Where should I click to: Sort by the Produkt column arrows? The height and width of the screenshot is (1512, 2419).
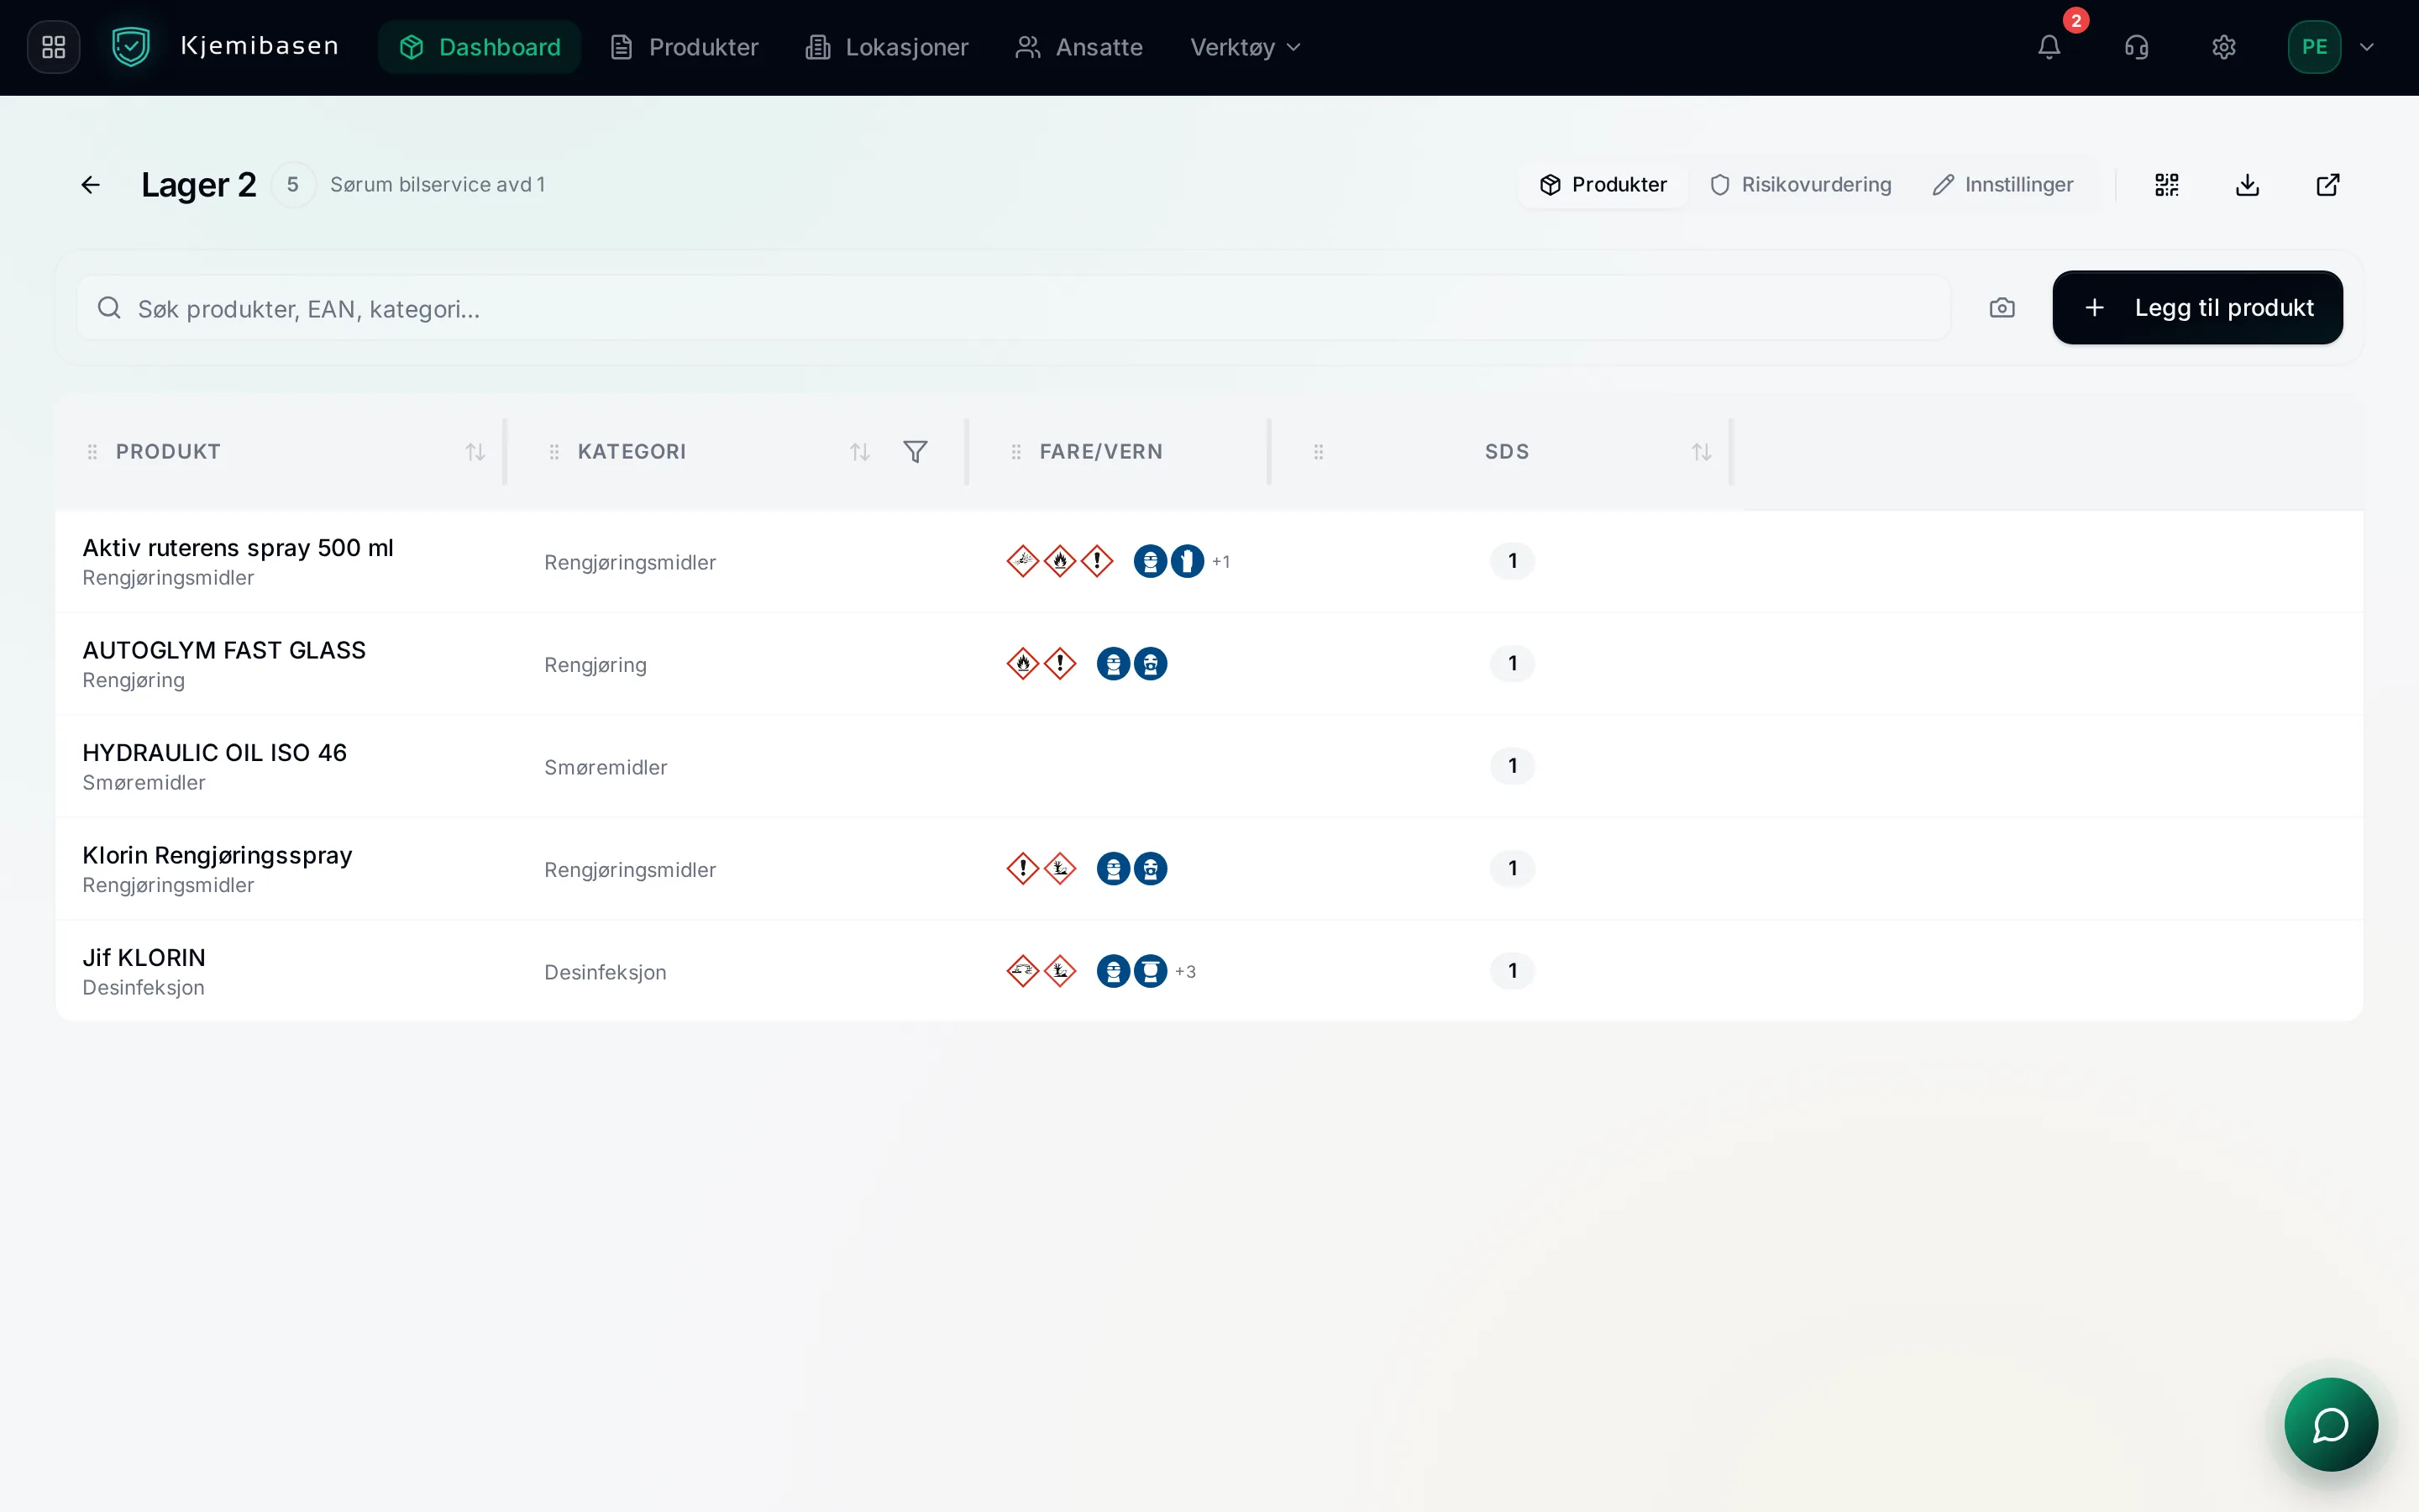[475, 452]
